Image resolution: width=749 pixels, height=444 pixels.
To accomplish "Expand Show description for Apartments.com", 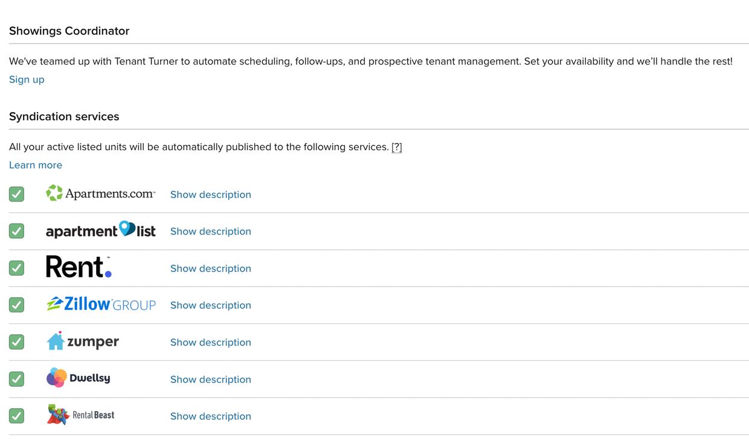I will (210, 194).
